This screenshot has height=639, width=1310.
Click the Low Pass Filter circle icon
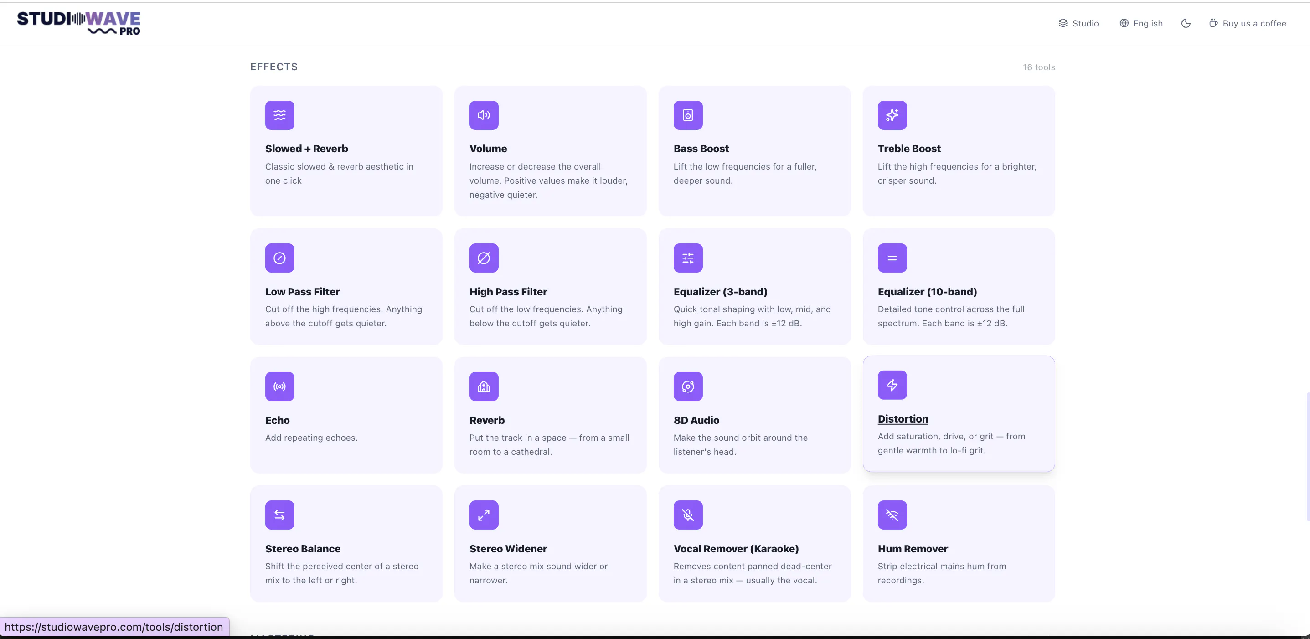click(280, 258)
